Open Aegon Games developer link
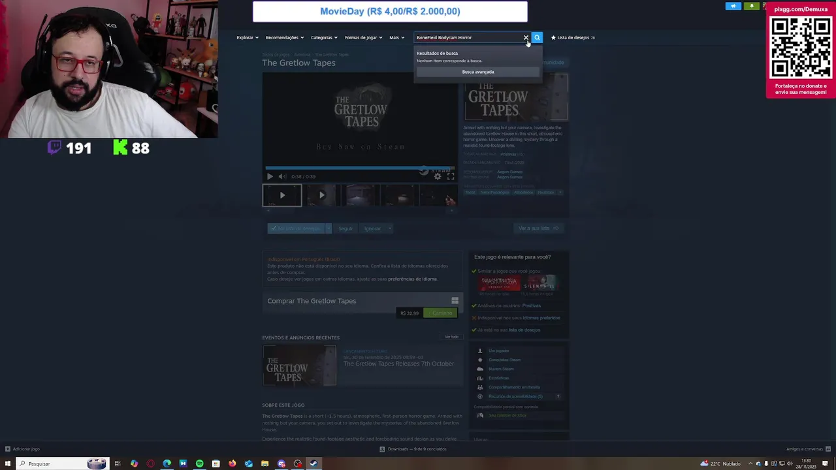 pyautogui.click(x=509, y=172)
